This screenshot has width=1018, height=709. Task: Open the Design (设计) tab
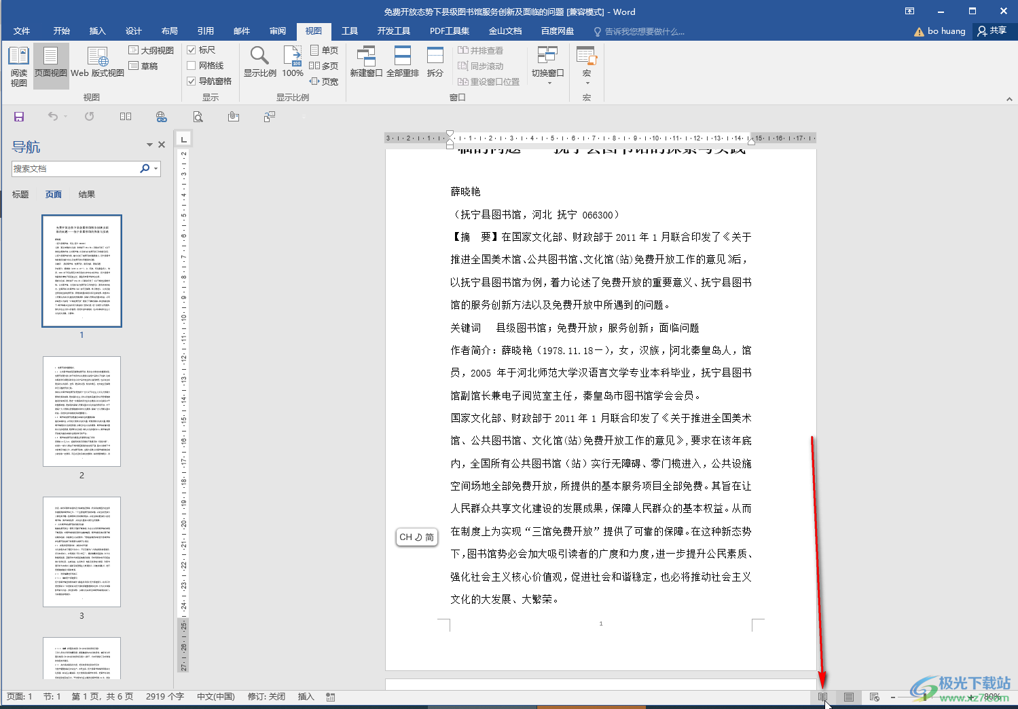coord(134,31)
